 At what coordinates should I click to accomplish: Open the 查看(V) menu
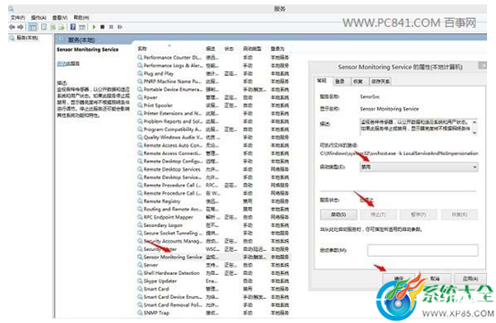[x=60, y=18]
